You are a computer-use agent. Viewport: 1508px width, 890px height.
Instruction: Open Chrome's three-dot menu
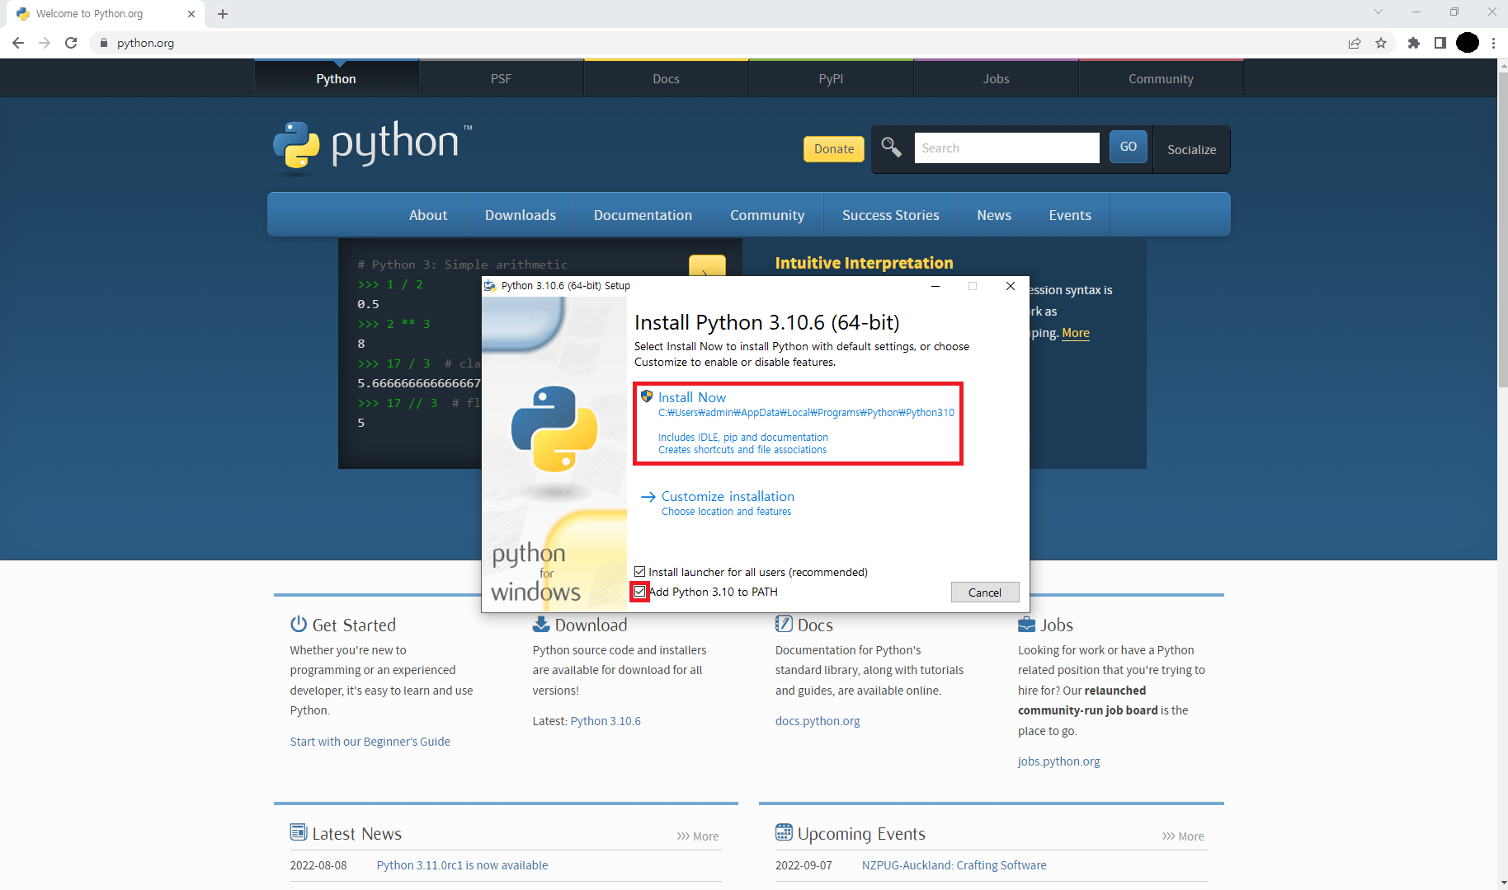(x=1494, y=43)
